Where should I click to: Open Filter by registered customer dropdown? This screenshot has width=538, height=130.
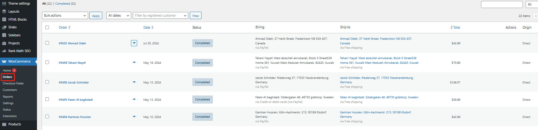160,15
